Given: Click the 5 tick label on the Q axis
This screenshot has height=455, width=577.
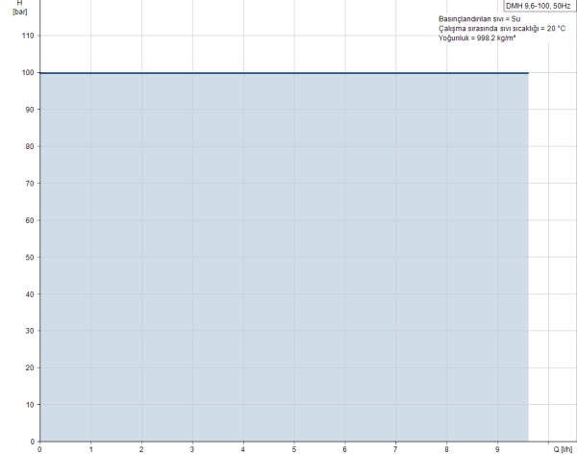Looking at the screenshot, I should [294, 449].
